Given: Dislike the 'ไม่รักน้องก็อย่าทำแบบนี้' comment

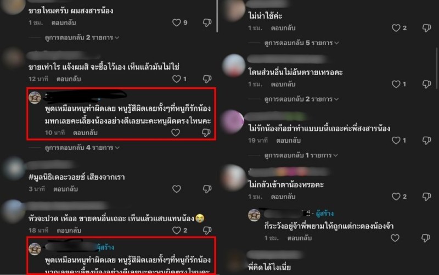Looking at the screenshot, I should [x=426, y=141].
